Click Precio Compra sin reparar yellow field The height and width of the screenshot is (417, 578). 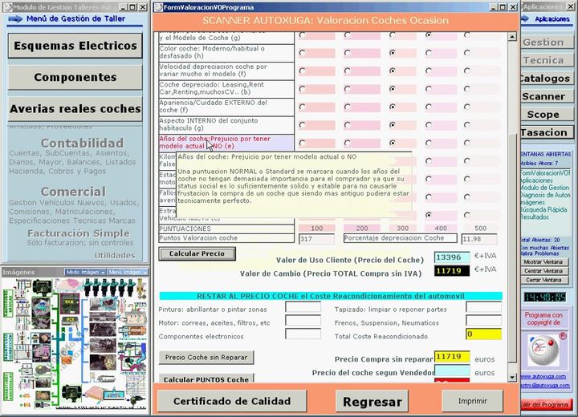(452, 357)
